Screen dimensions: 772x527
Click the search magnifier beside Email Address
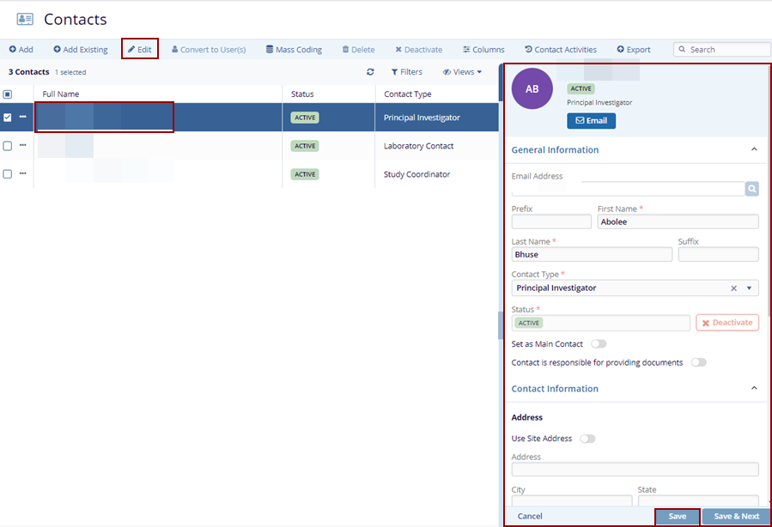[x=751, y=189]
